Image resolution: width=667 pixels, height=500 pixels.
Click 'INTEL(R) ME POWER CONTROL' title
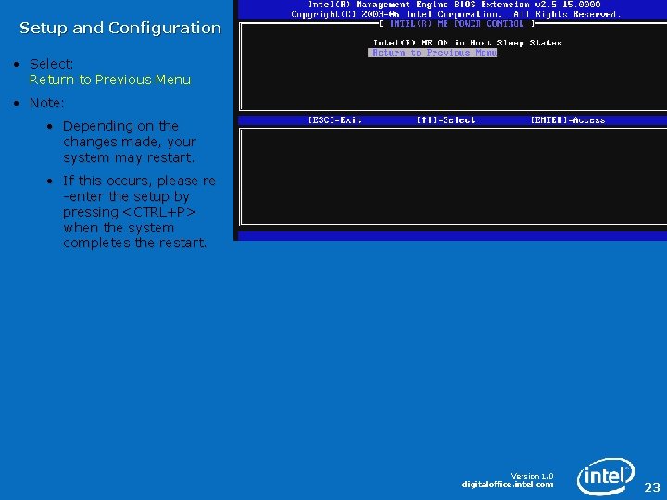(x=457, y=24)
